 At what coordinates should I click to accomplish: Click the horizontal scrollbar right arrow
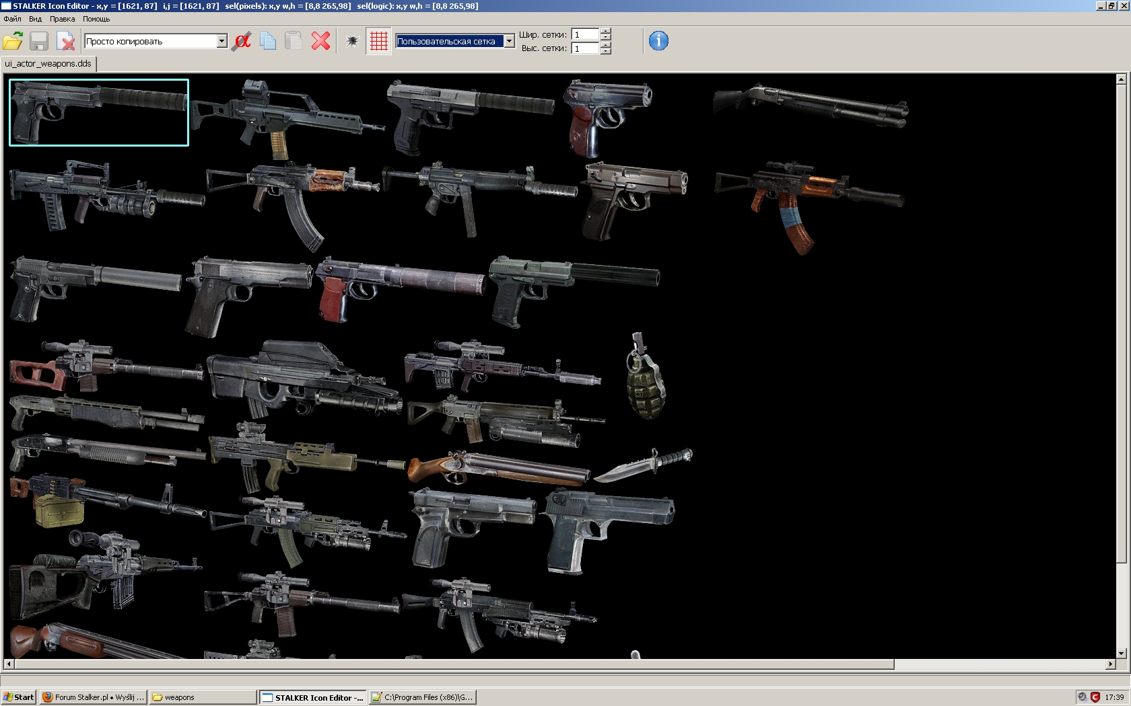[x=1110, y=664]
